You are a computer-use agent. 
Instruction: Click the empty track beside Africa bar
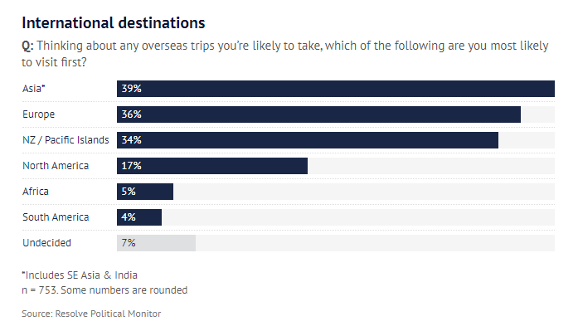(x=364, y=192)
